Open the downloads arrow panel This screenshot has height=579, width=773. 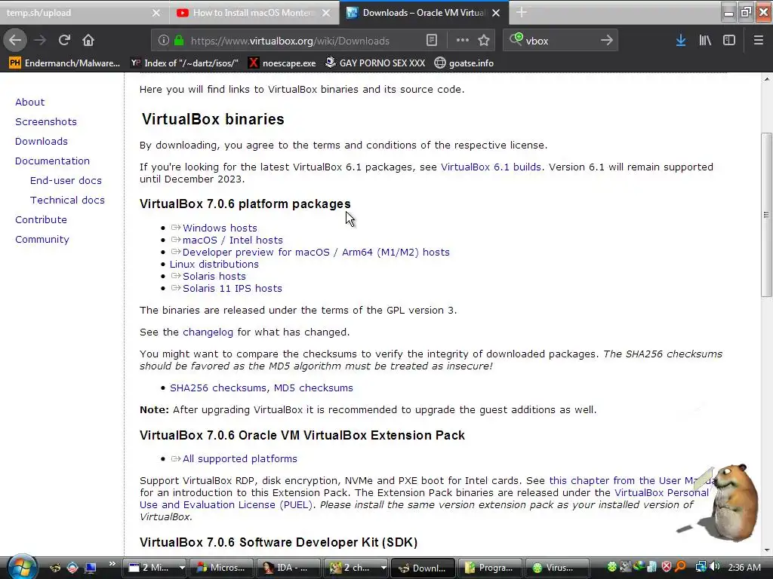[681, 41]
